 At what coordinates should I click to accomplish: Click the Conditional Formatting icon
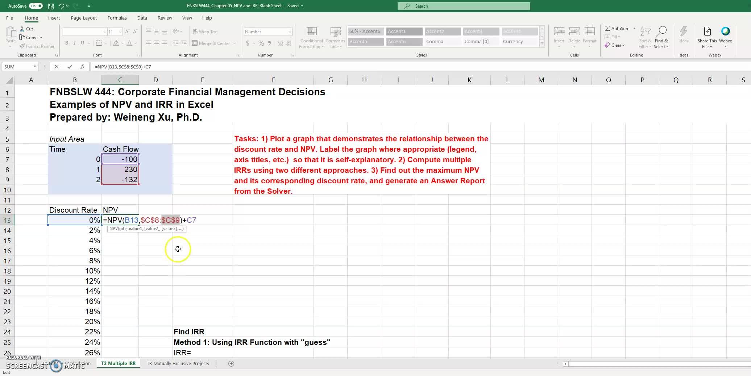311,32
